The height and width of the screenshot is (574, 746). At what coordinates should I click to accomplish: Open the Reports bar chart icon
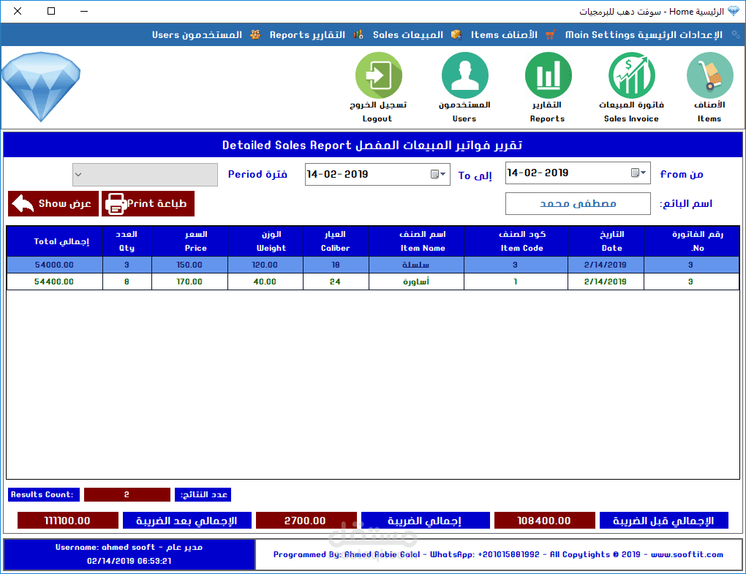pyautogui.click(x=548, y=75)
